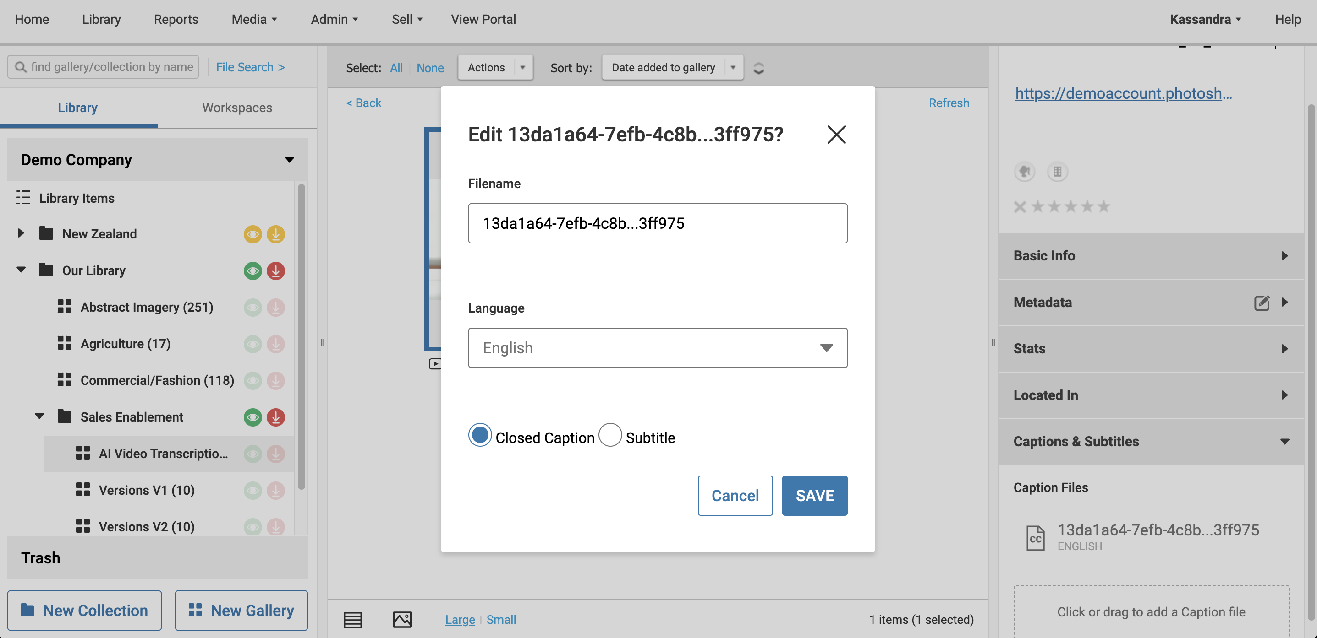Click the Refresh link
The image size is (1317, 638).
[x=949, y=103]
